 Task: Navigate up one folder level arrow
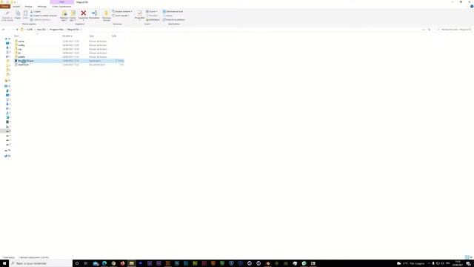coord(17,30)
